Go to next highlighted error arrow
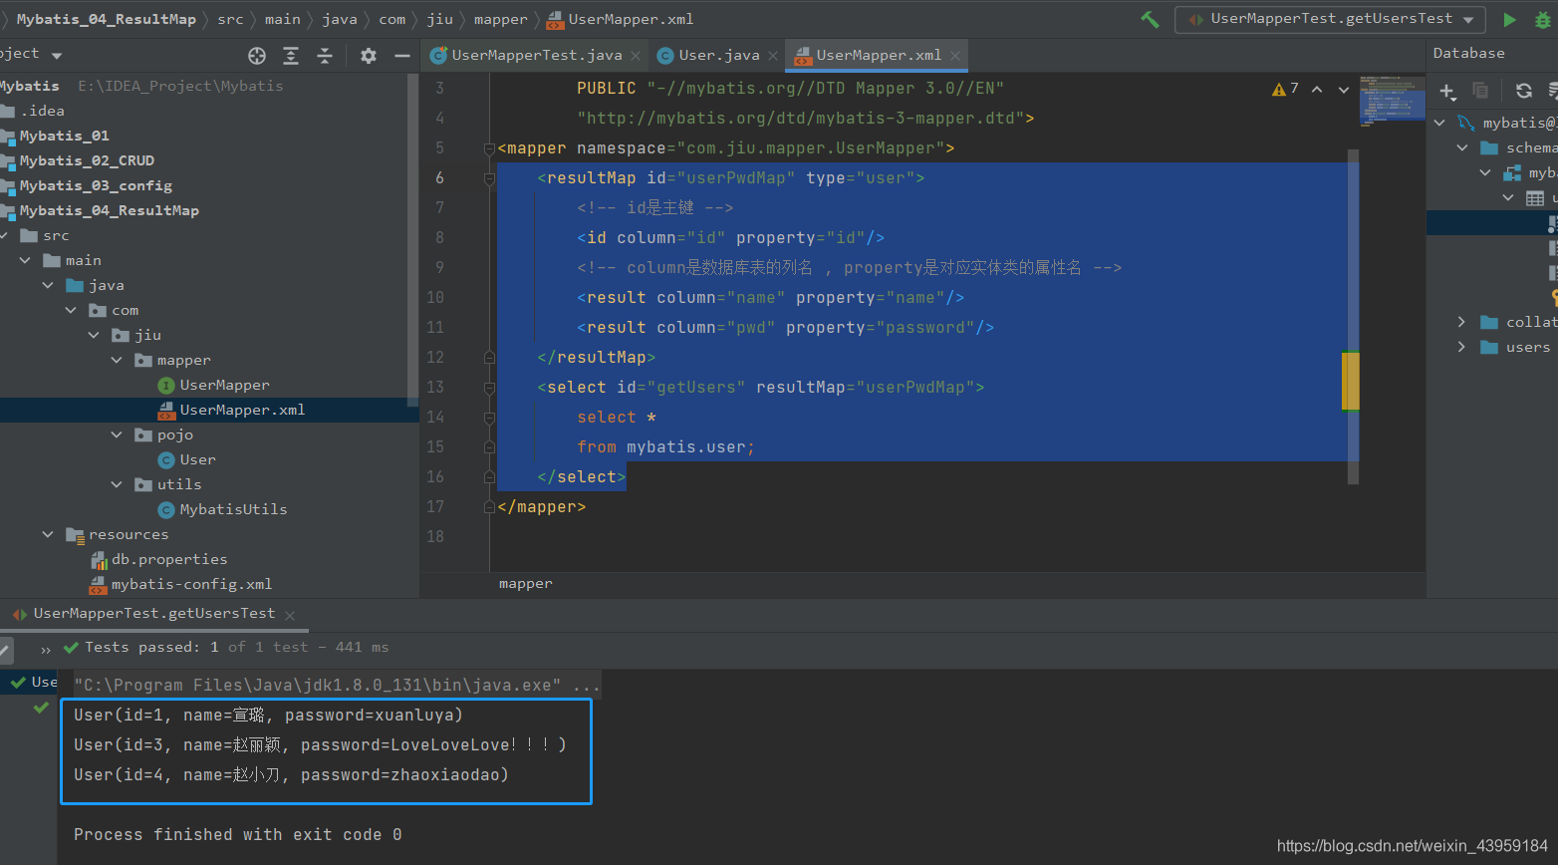 1344,90
